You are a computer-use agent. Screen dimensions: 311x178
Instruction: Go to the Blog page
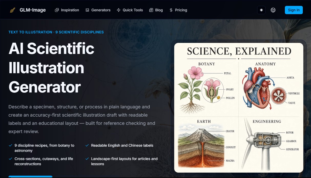tap(156, 10)
